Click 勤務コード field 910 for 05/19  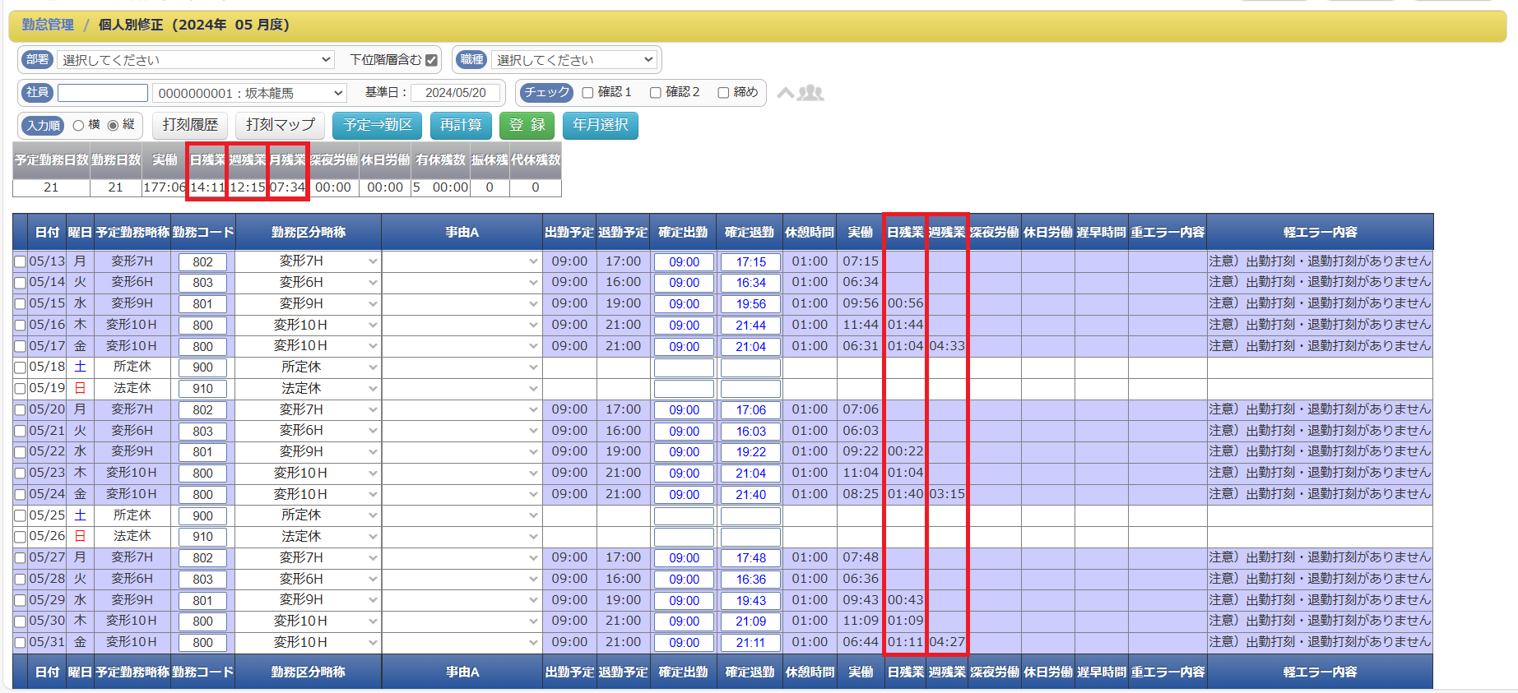(203, 389)
